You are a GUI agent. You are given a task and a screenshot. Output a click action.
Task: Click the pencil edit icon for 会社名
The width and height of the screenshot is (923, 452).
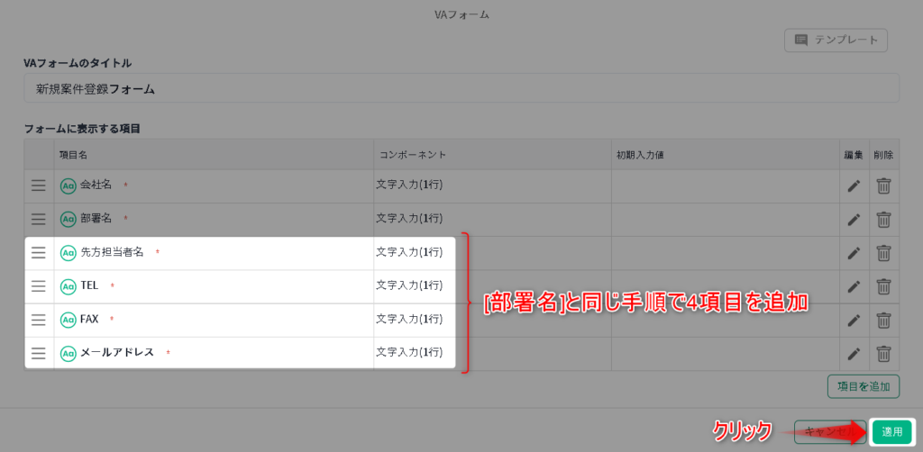pyautogui.click(x=854, y=186)
